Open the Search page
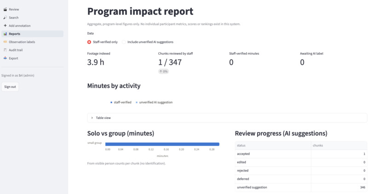The image size is (371, 194). pyautogui.click(x=32, y=18)
